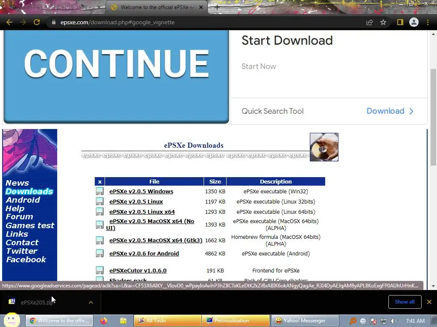This screenshot has height=327, width=437.
Task: Click the red flag security tray icon
Action: point(373,321)
